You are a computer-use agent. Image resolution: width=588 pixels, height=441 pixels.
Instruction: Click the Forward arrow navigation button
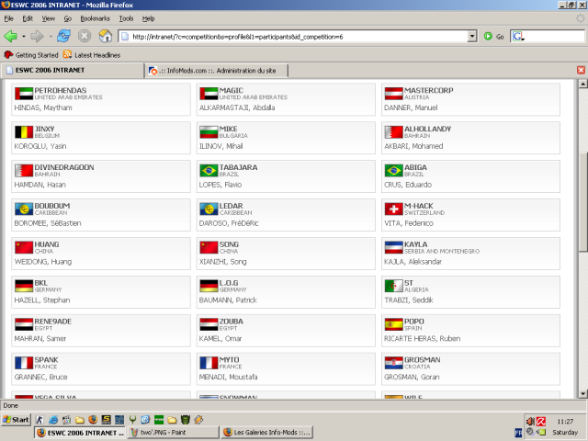point(37,37)
